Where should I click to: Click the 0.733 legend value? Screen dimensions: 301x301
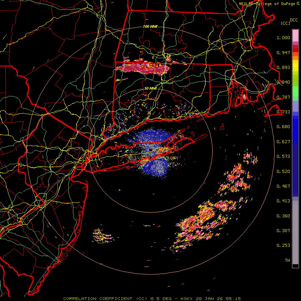[x=283, y=112]
